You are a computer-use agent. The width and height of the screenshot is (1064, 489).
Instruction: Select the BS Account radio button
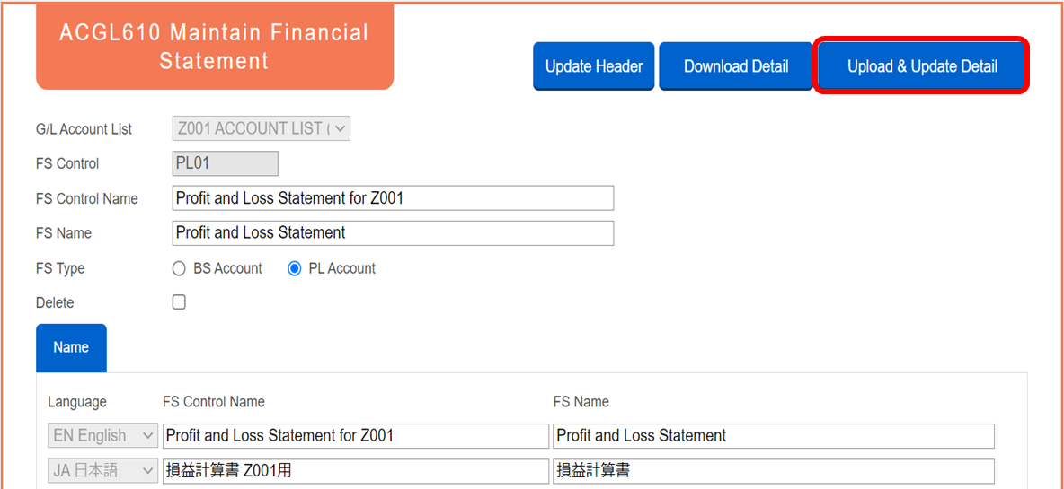[179, 269]
